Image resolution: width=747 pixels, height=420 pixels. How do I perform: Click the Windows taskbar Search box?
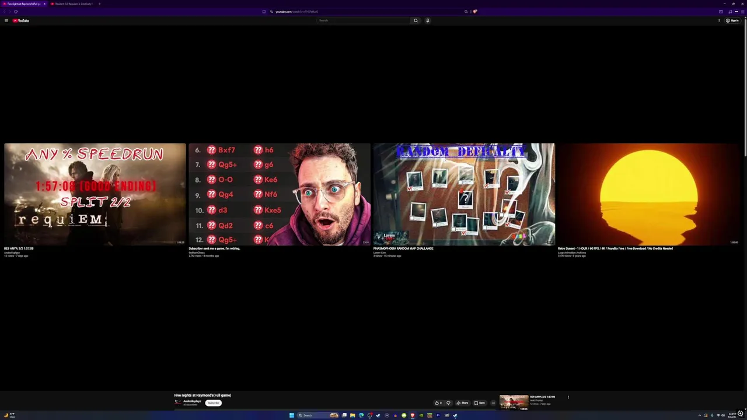[318, 415]
